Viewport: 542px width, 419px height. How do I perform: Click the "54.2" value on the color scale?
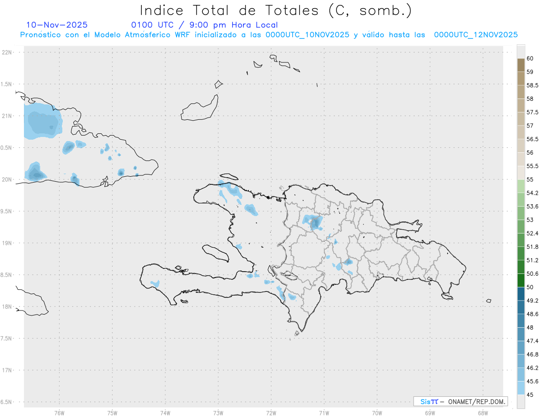point(532,193)
